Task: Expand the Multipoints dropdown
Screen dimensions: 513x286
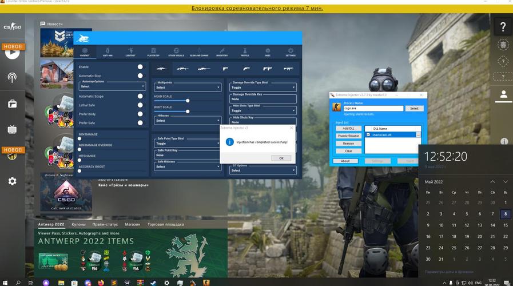Action: 188,88
